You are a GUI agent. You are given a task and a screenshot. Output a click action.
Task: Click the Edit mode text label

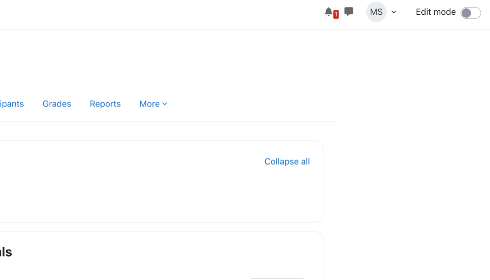pyautogui.click(x=436, y=12)
